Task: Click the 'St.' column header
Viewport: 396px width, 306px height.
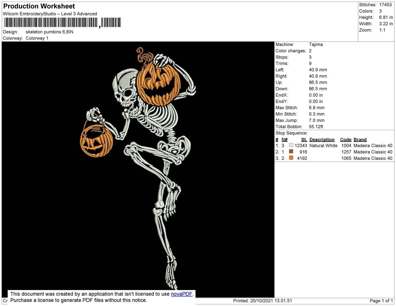Action: pos(304,139)
